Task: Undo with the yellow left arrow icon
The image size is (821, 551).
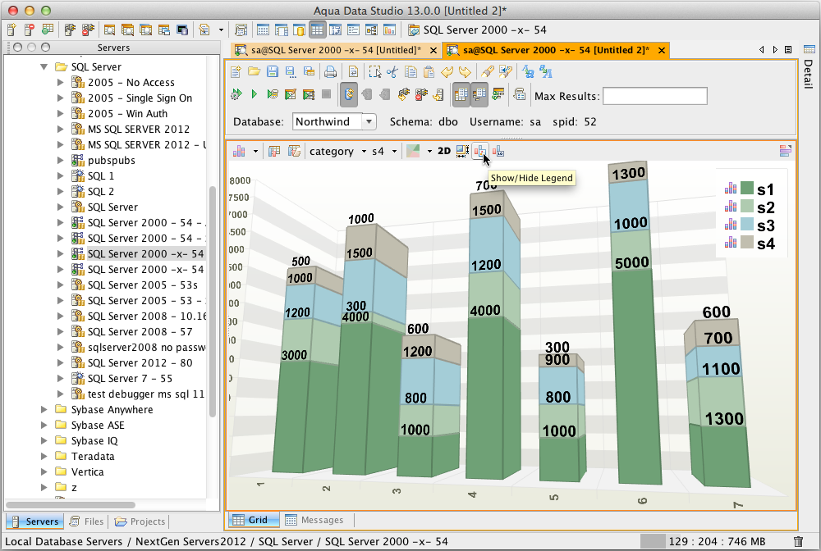Action: [447, 71]
